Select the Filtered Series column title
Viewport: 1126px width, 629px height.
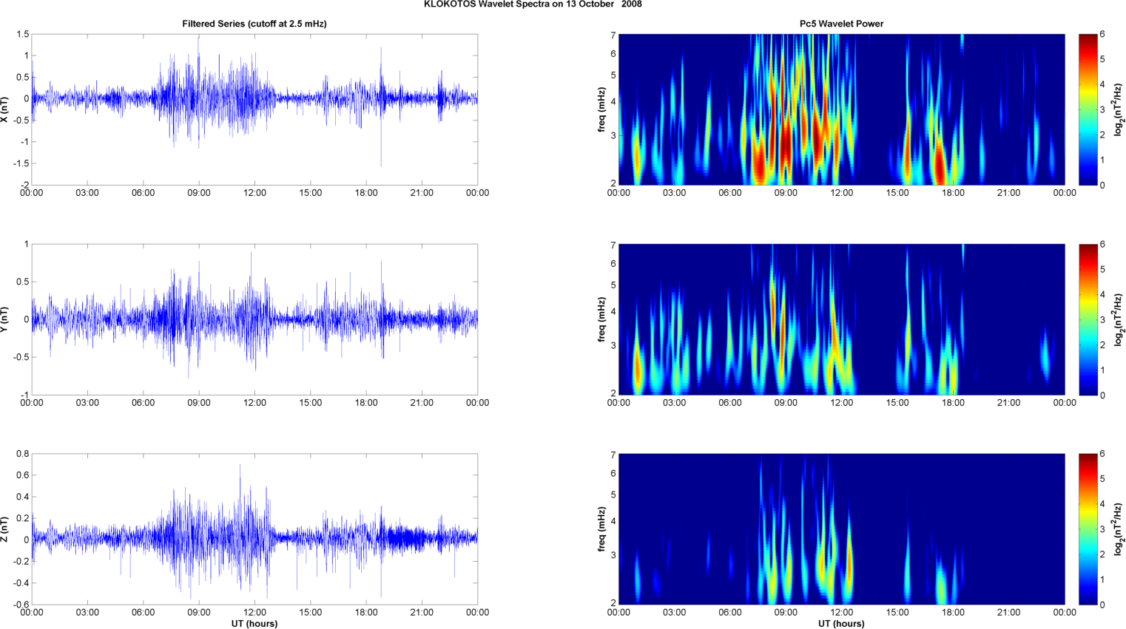pyautogui.click(x=254, y=24)
